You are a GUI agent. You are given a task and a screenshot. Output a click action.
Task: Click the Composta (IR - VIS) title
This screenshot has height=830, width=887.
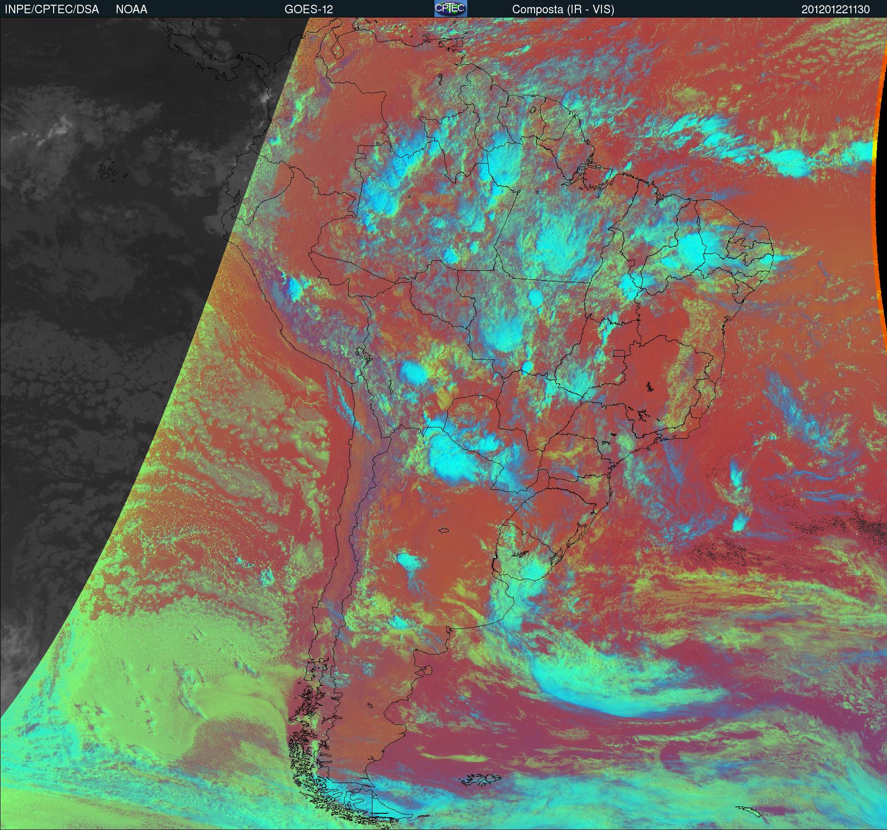coord(563,9)
